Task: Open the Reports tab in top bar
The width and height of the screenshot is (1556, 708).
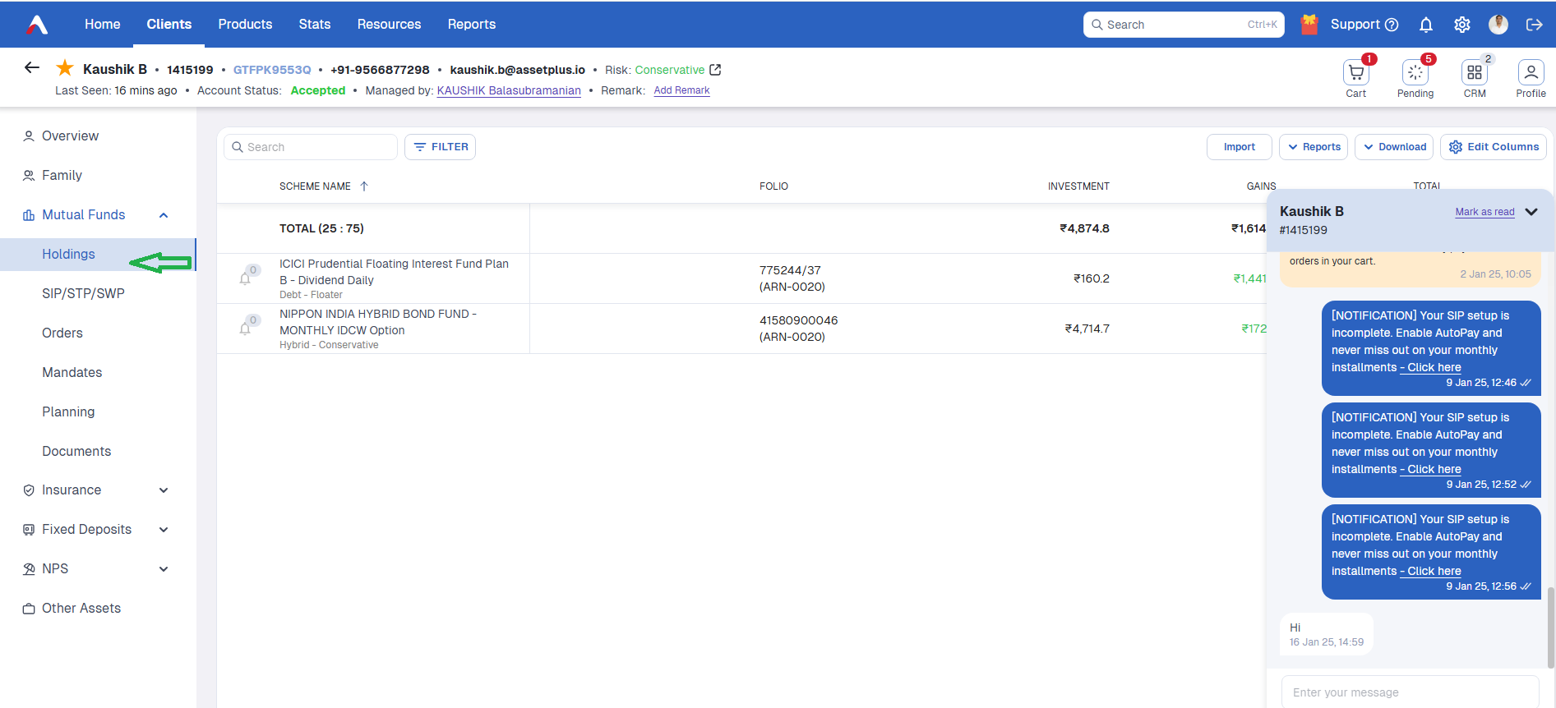Action: (x=472, y=25)
